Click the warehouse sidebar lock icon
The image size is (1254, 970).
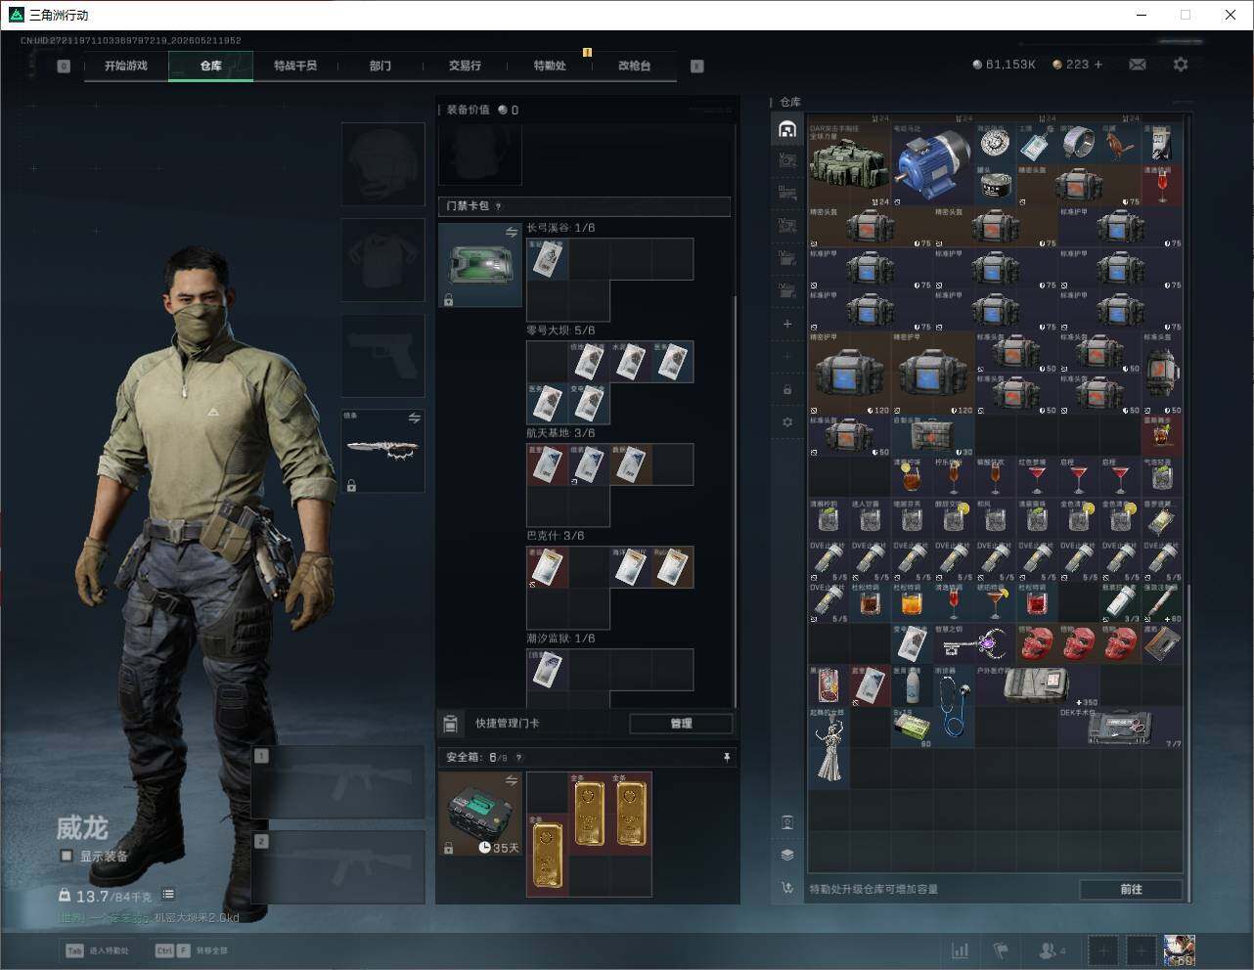787,389
